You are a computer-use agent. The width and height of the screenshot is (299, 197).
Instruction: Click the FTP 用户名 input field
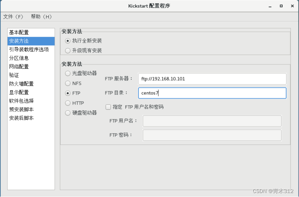coord(212,121)
